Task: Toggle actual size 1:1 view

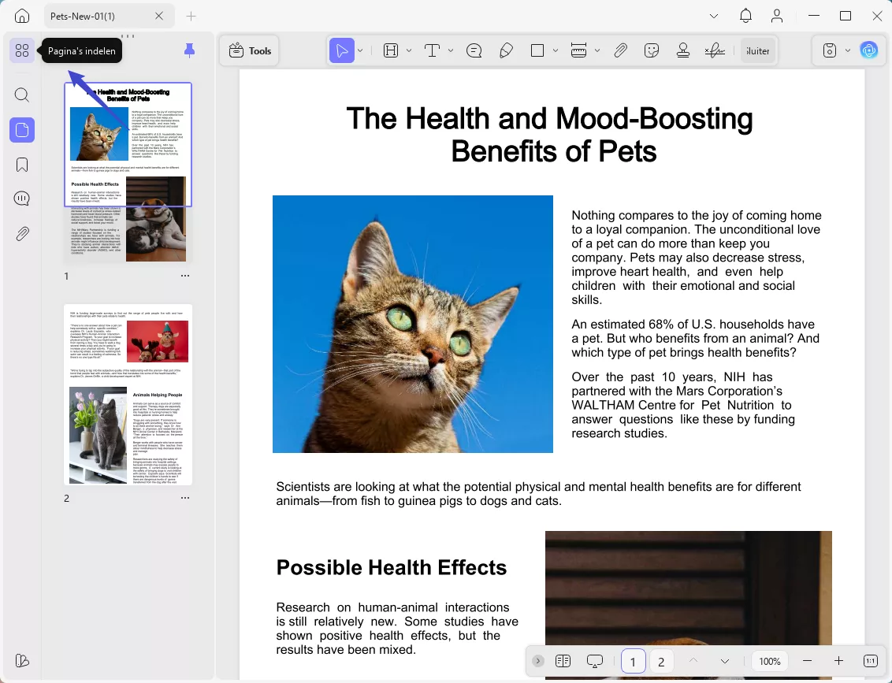Action: point(871,661)
